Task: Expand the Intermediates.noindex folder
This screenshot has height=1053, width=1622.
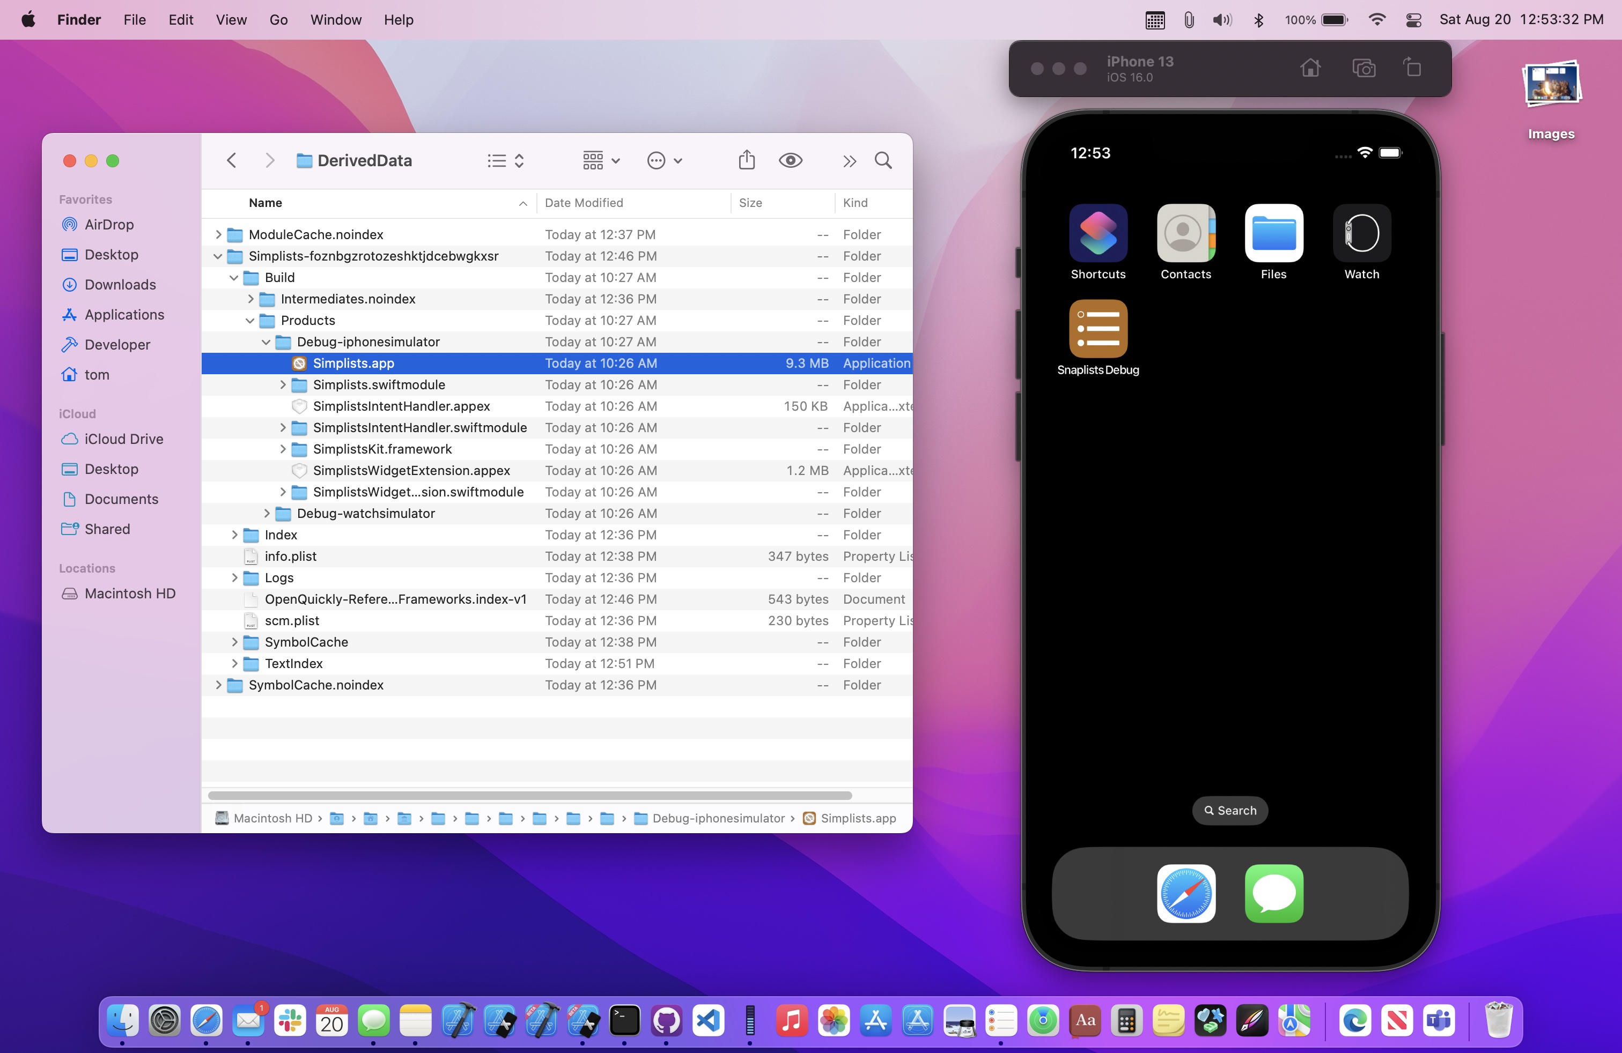Action: coord(250,299)
